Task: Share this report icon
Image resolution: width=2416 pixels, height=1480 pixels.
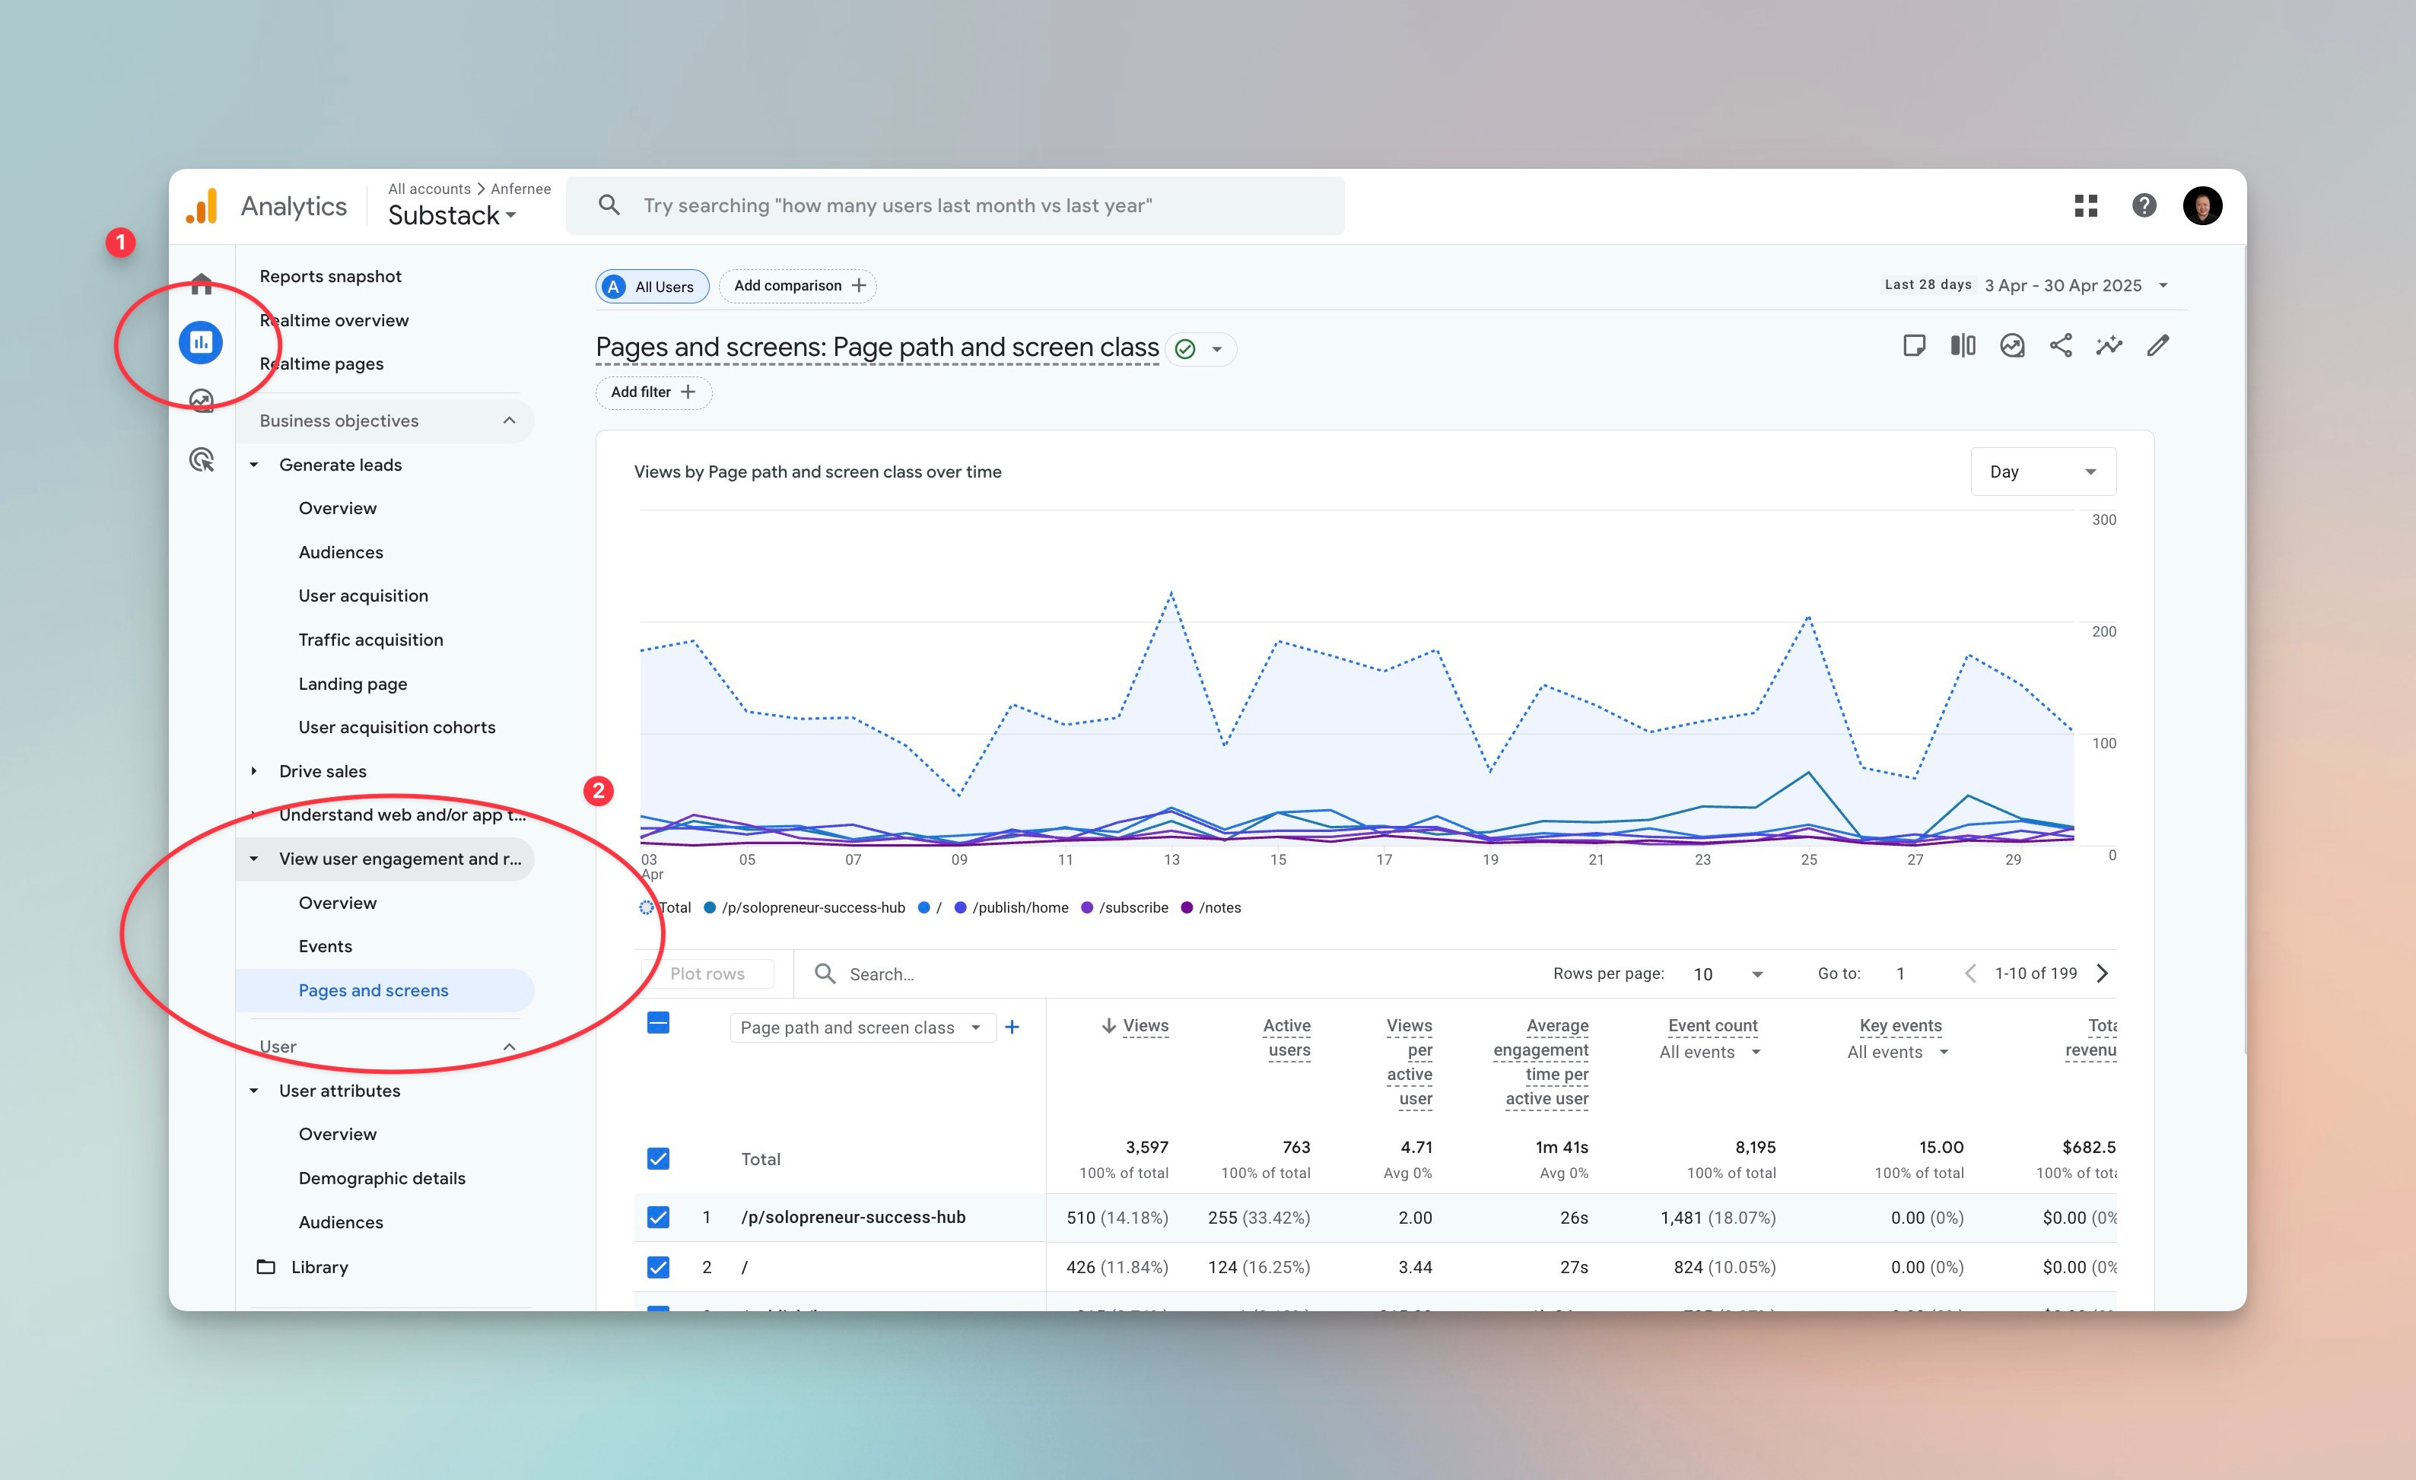Action: (x=2061, y=345)
